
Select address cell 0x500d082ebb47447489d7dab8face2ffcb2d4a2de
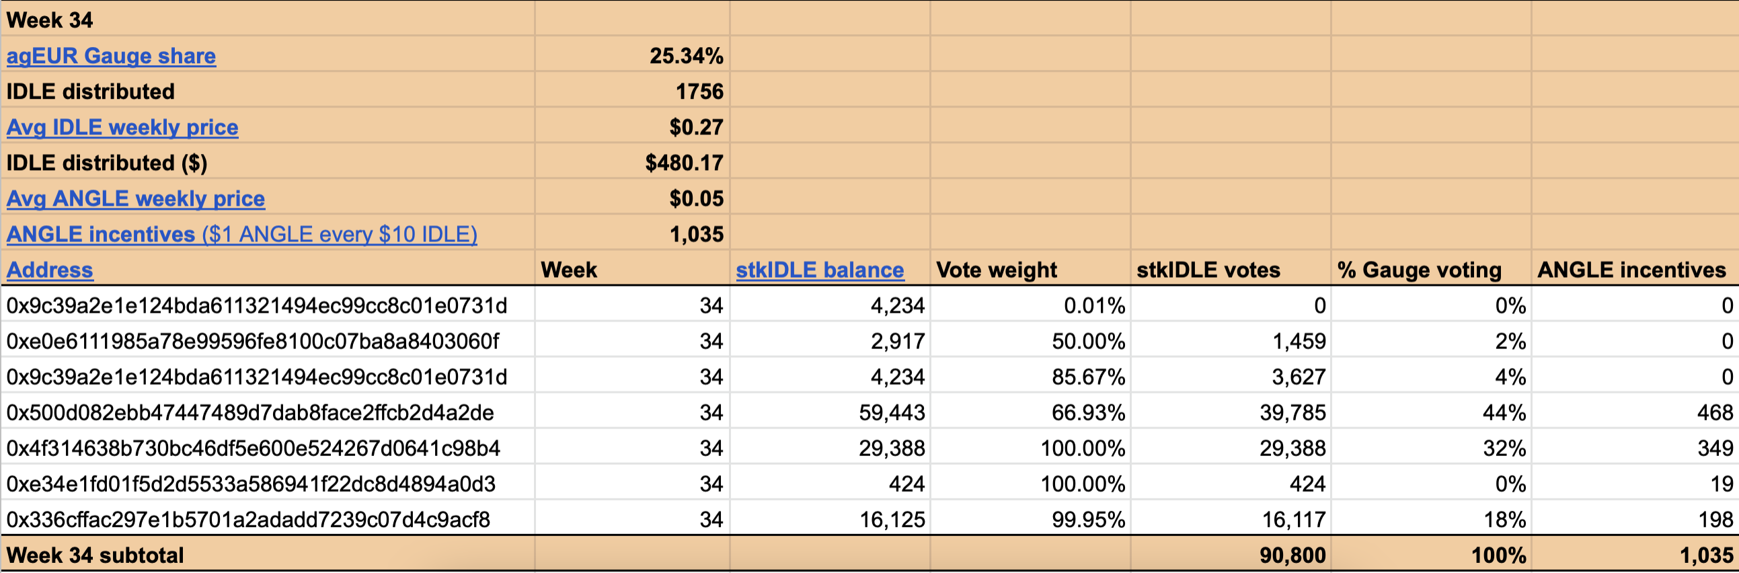[268, 412]
